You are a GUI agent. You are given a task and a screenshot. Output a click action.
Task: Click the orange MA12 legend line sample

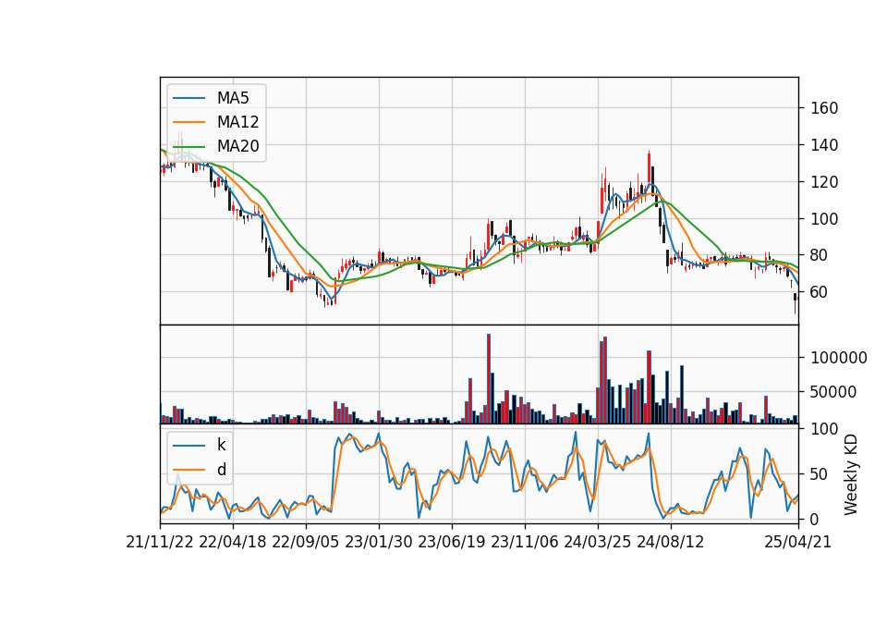(188, 122)
